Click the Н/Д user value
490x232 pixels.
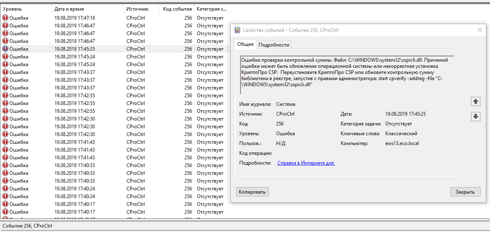[x=281, y=143]
